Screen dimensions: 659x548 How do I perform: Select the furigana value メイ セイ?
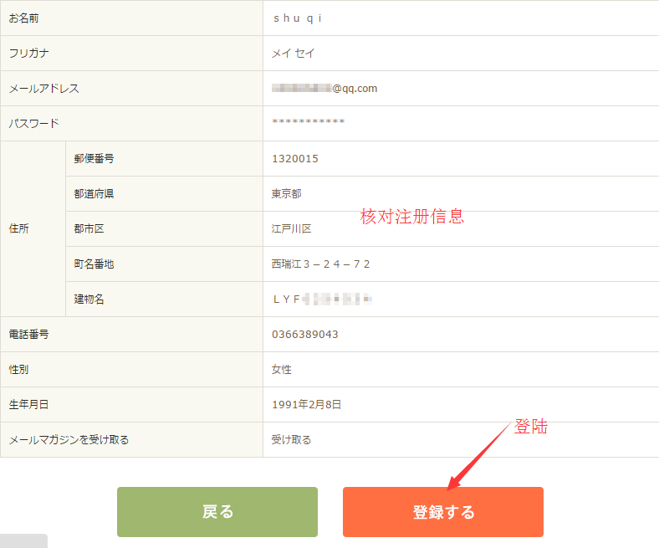point(294,54)
